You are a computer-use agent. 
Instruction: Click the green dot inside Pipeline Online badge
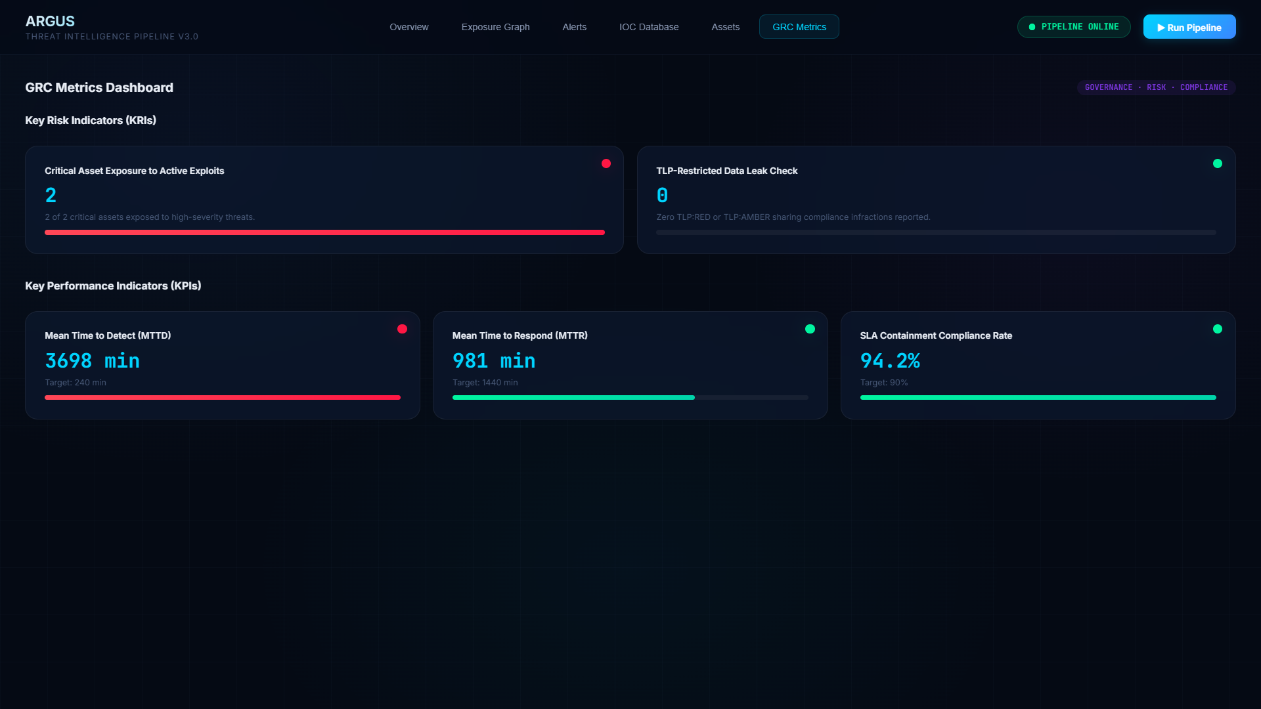click(x=1032, y=27)
